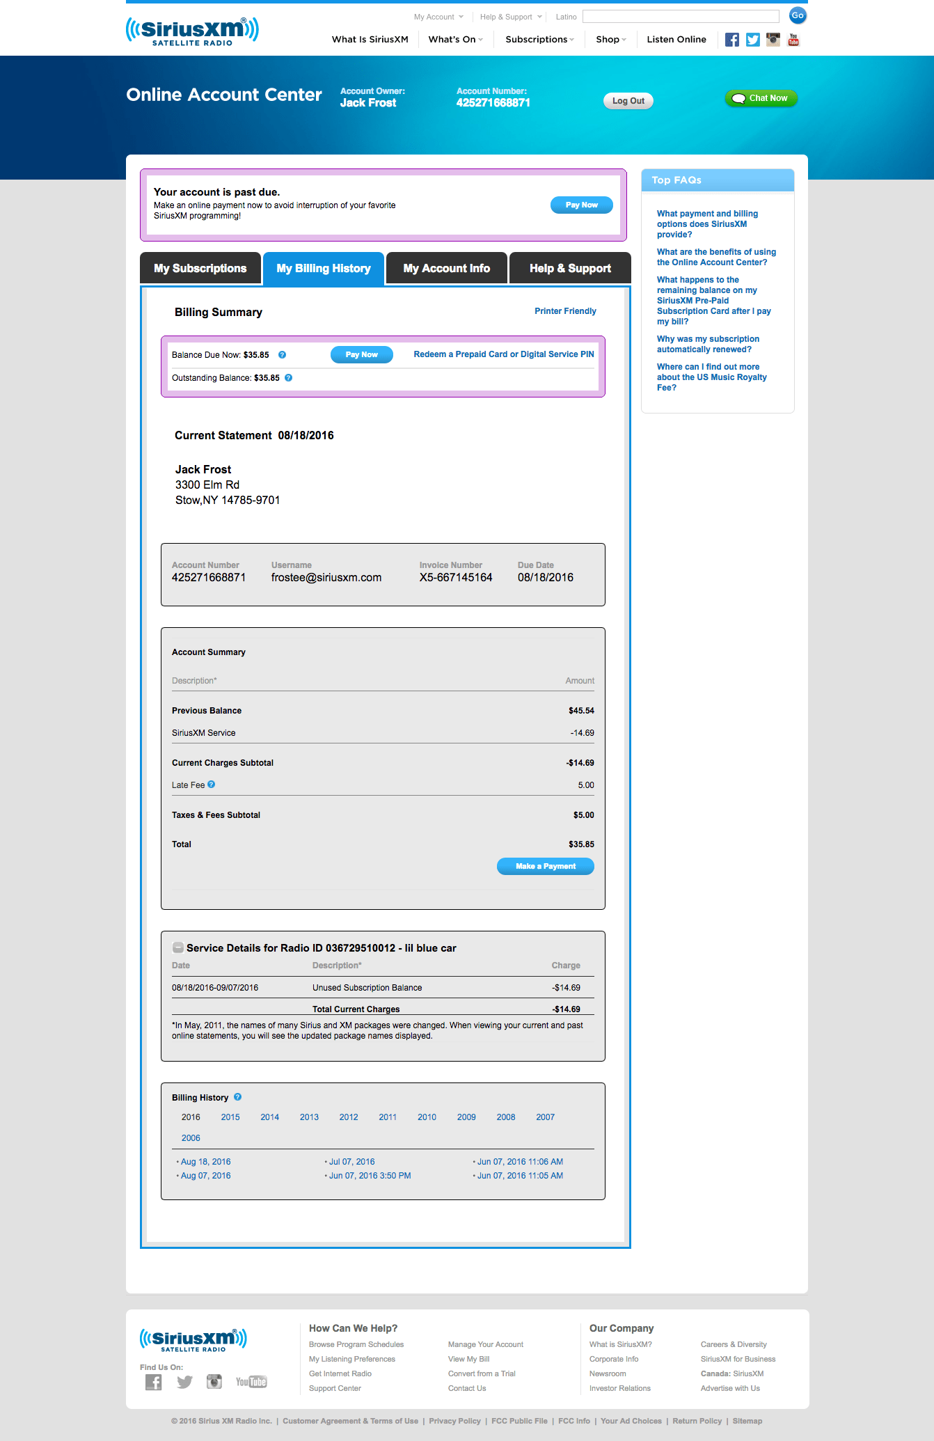Open the Aug 07, 2016 statement

(x=206, y=1176)
